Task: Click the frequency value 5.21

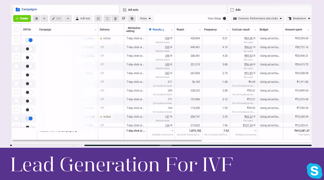Action: click(x=225, y=38)
